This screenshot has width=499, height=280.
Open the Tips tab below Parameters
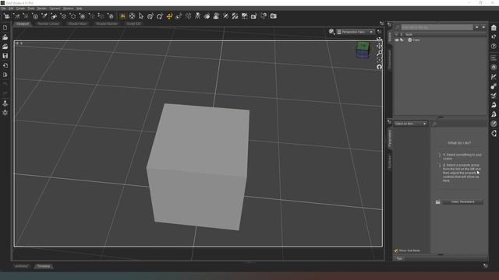(x=399, y=258)
